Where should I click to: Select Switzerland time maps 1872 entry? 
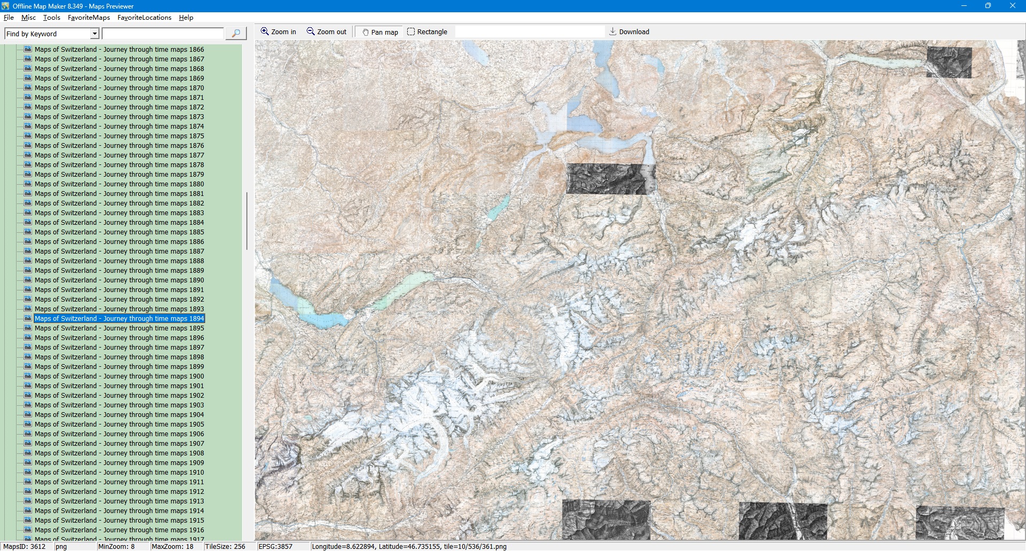pyautogui.click(x=119, y=107)
